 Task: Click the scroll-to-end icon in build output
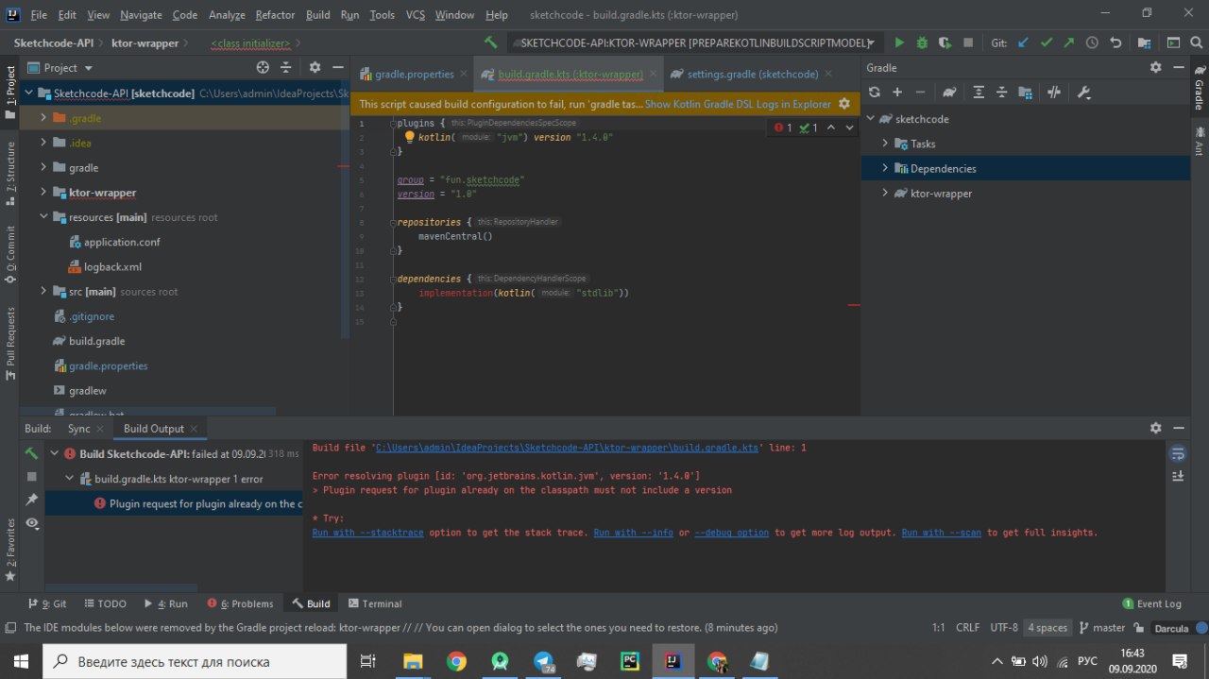tap(1178, 476)
